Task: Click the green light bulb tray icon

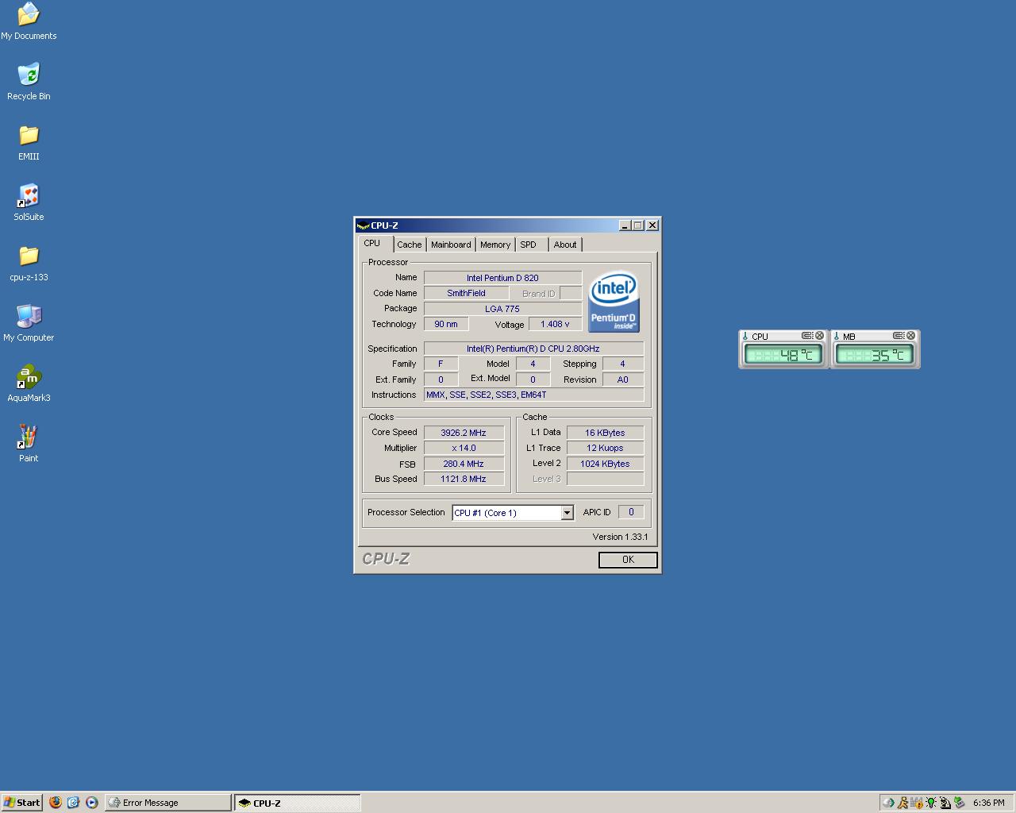Action: [x=931, y=803]
